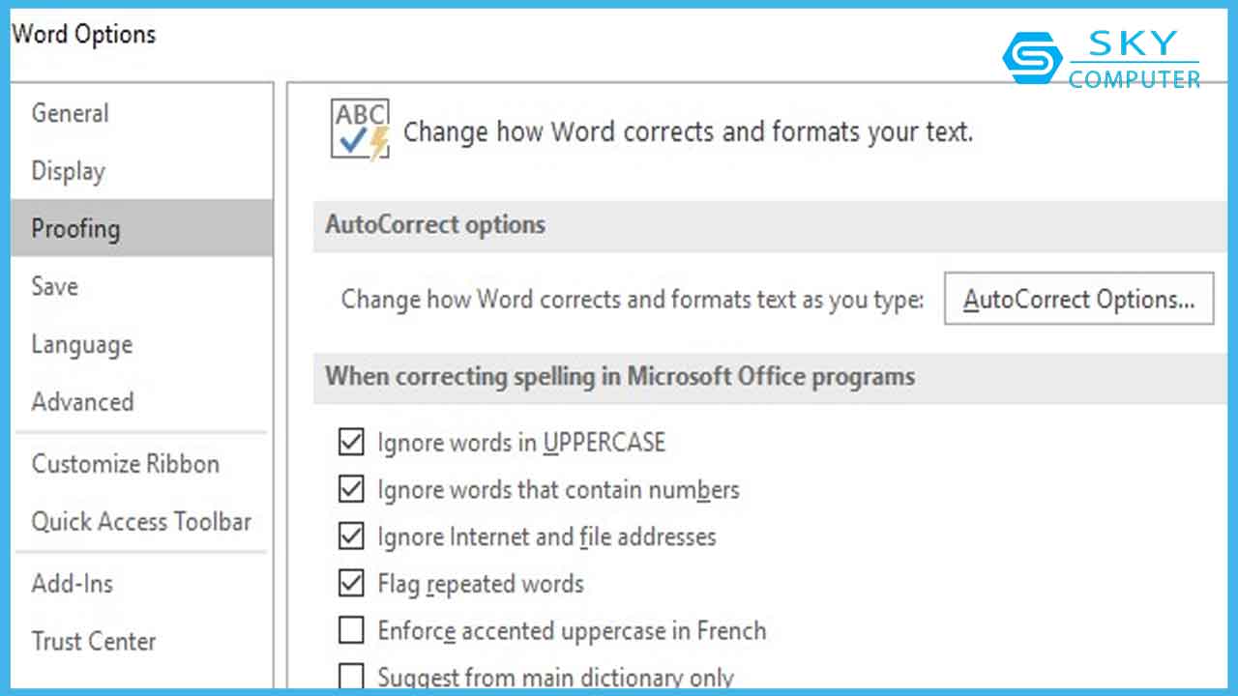Screen dimensions: 1238x696
Task: Click the ABC proofing checkmark icon
Action: point(360,130)
